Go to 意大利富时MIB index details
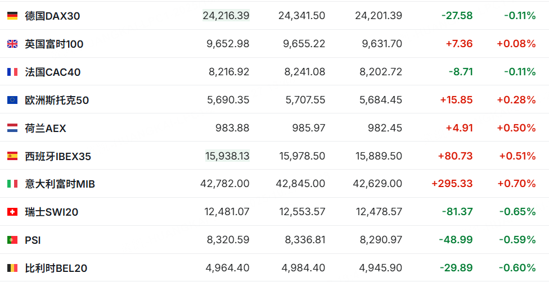The image size is (549, 282). [60, 184]
